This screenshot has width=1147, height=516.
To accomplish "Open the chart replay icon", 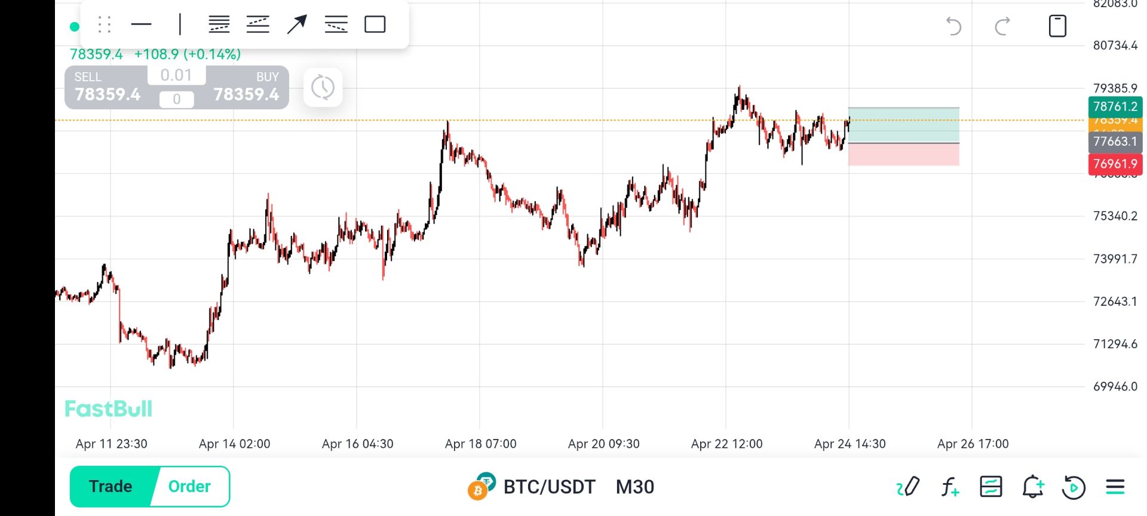I will 1074,487.
